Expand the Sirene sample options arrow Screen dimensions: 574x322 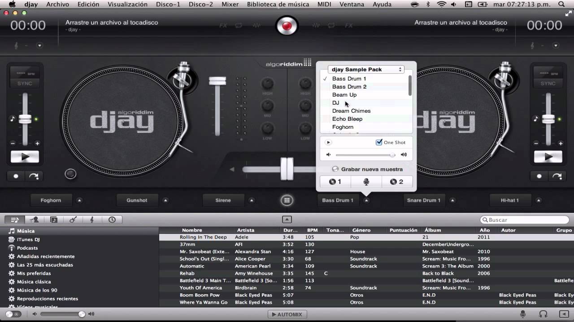(252, 200)
